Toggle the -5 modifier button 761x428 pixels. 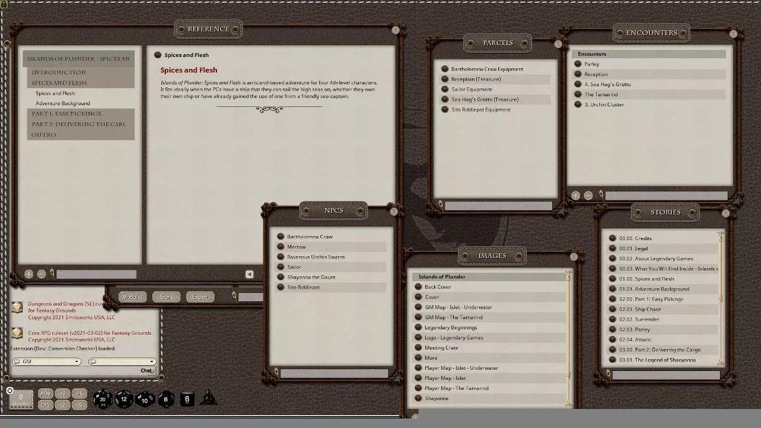coord(80,405)
